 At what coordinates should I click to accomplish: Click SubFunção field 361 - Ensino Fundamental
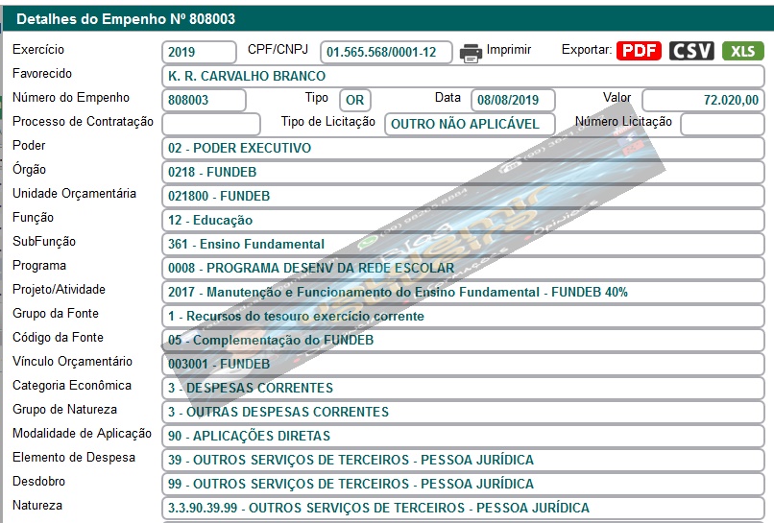[463, 245]
